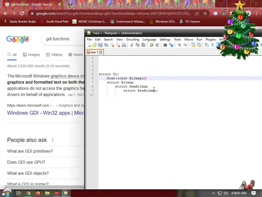This screenshot has width=262, height=197.
Task: Show hidden system tray icons
Action: tap(214, 193)
